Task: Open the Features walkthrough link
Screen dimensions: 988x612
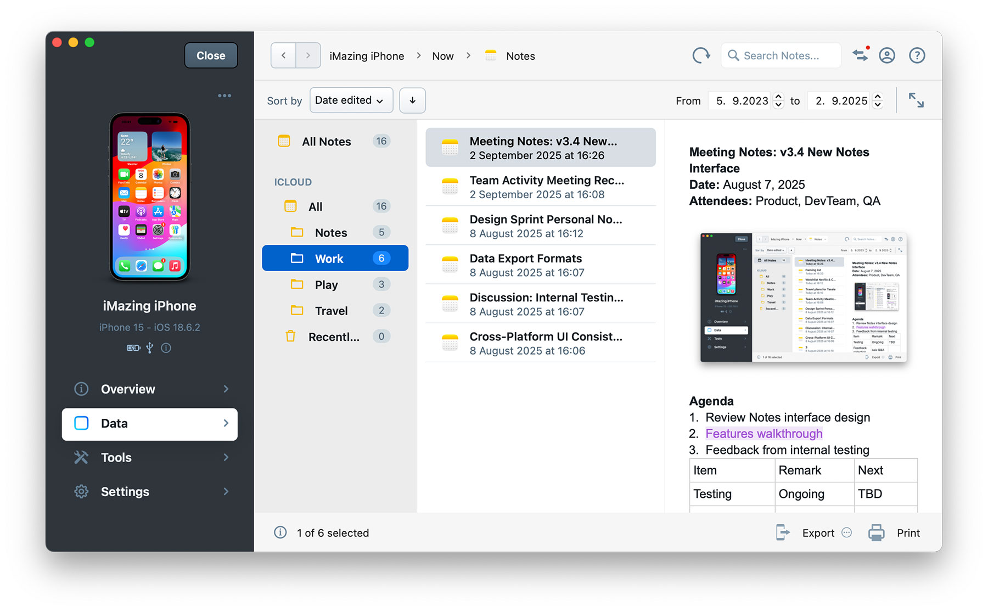Action: pos(764,434)
